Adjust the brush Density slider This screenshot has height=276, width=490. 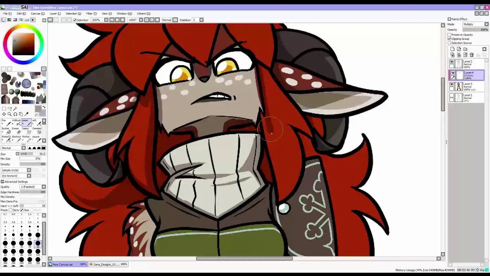pyautogui.click(x=33, y=164)
